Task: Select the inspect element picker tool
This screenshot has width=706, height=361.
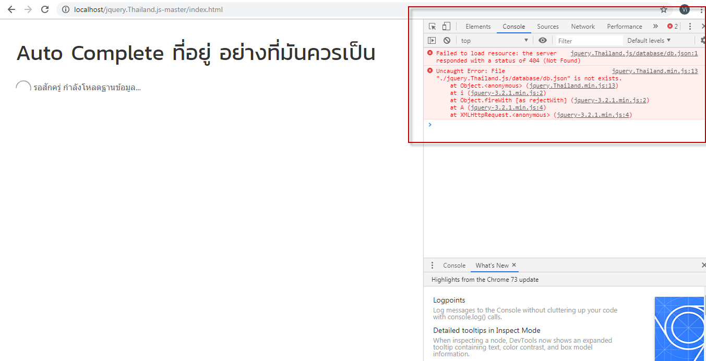Action: (x=432, y=26)
